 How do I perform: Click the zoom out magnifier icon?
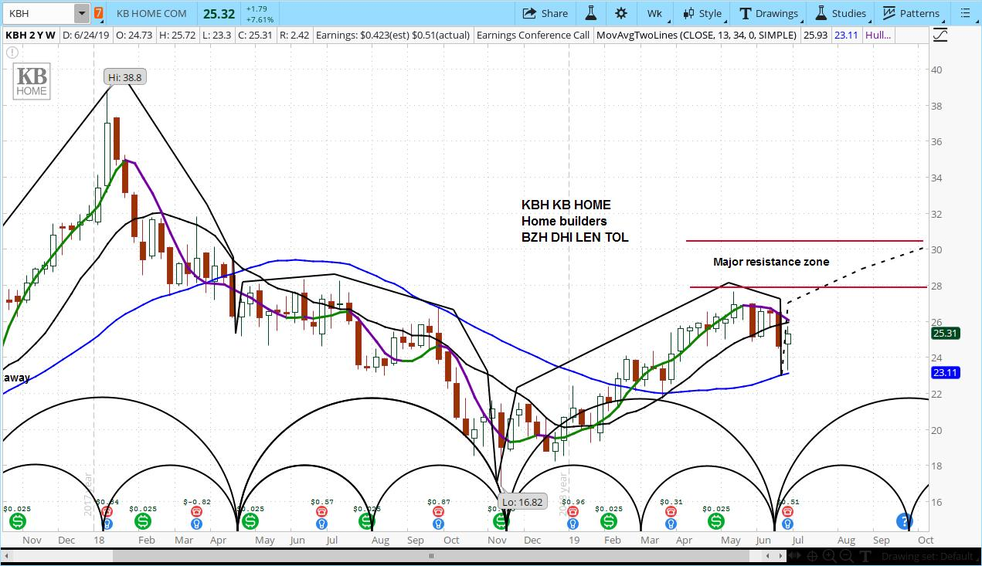click(848, 556)
